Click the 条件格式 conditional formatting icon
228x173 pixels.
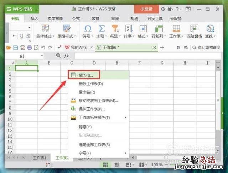tap(45, 29)
